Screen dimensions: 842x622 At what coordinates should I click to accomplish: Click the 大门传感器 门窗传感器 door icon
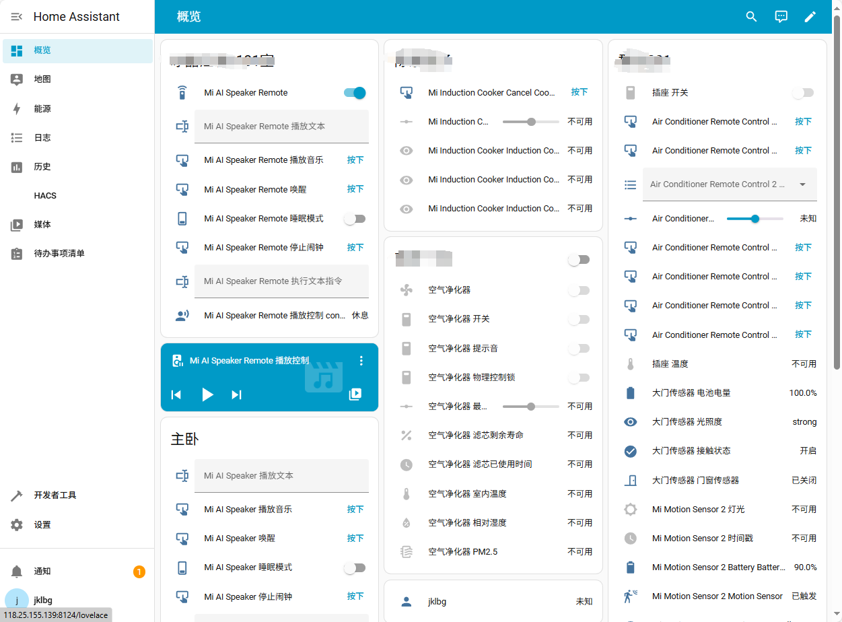pos(631,480)
